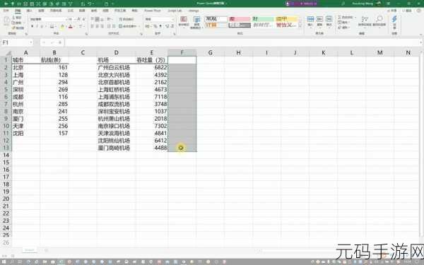Open Sort & Filter
Image resolution: width=424 pixels, height=265 pixels.
tap(365, 21)
